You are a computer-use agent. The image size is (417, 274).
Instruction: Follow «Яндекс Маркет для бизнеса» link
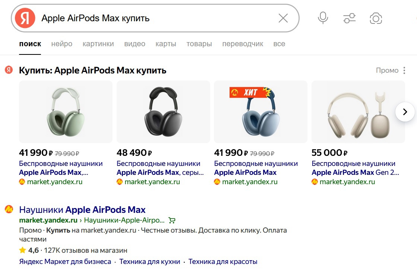click(x=65, y=262)
